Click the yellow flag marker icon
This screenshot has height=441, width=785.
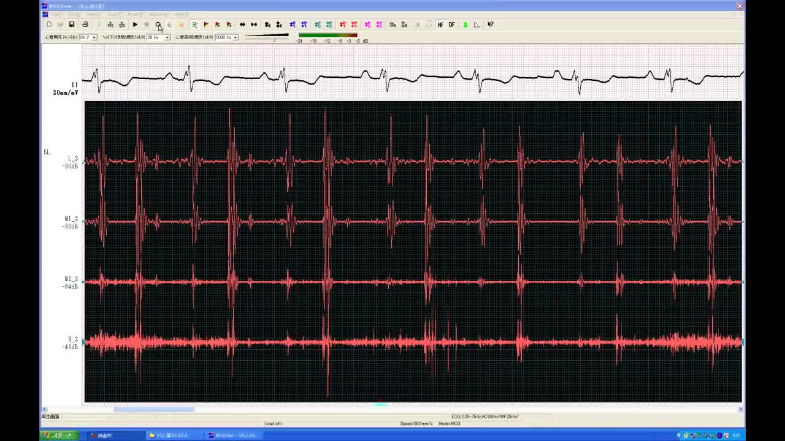click(x=206, y=24)
